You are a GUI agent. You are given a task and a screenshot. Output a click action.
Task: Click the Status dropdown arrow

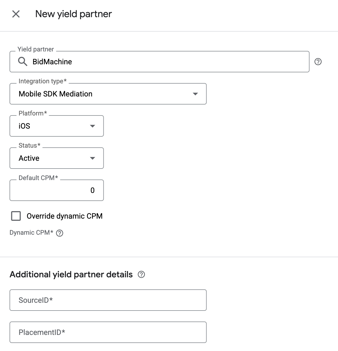click(92, 158)
